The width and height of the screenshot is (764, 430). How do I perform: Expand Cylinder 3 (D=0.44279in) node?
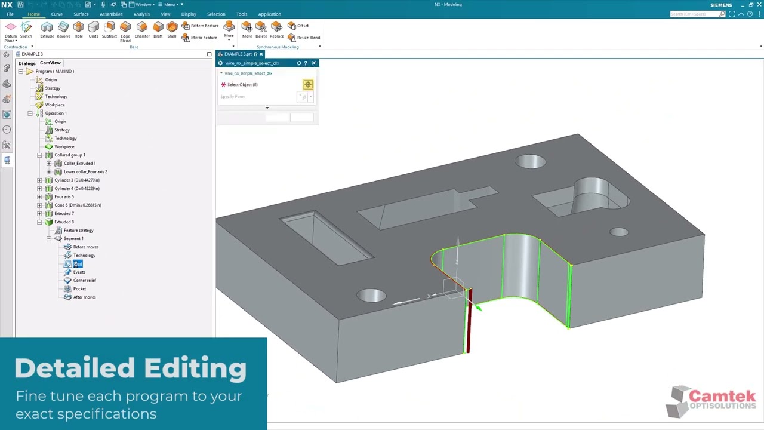click(39, 180)
